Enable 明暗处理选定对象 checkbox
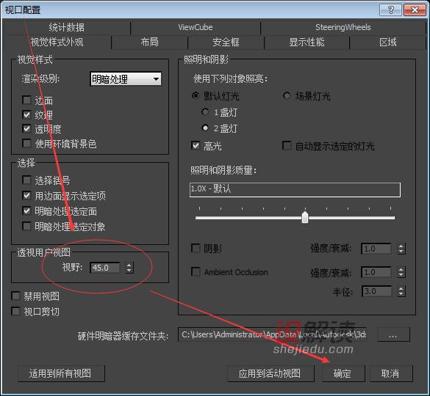This screenshot has width=430, height=396. pyautogui.click(x=26, y=227)
